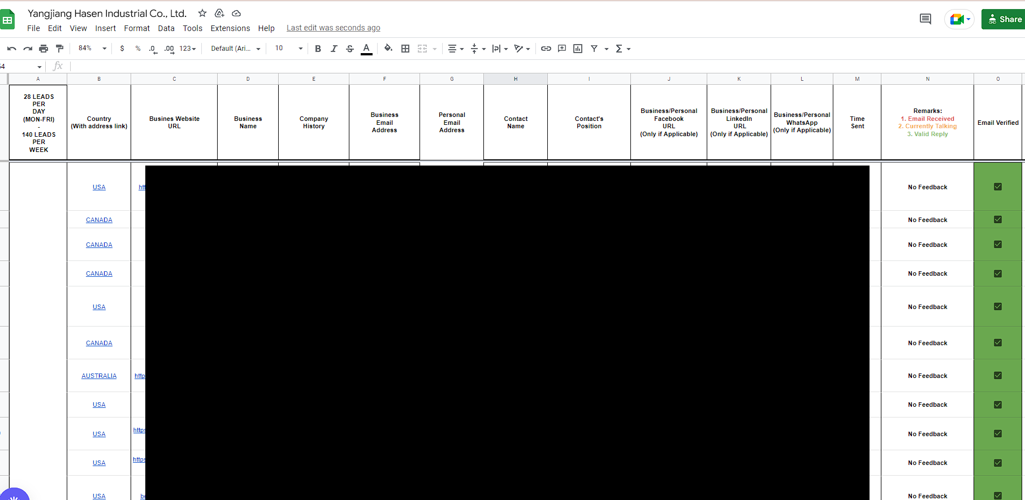This screenshot has height=500, width=1025.
Task: Open the zoom level dropdown
Action: 92,49
